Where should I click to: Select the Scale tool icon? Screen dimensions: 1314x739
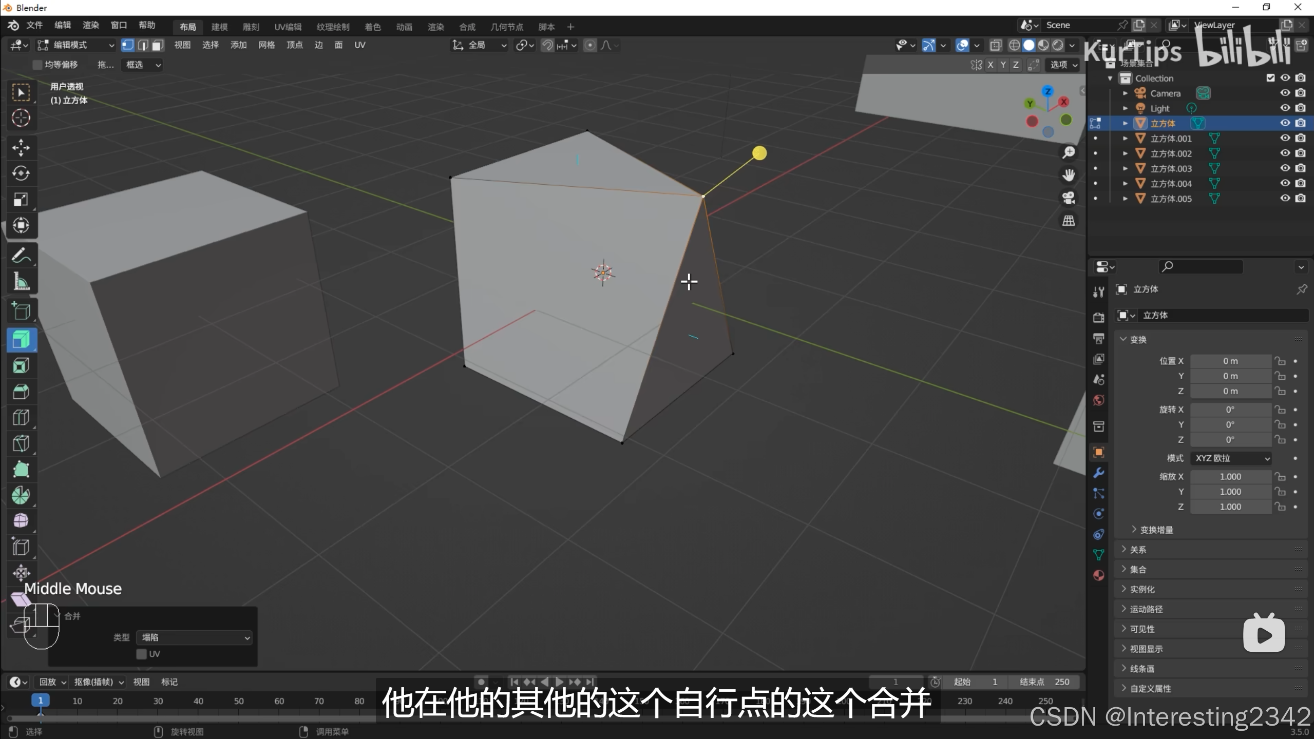(21, 200)
